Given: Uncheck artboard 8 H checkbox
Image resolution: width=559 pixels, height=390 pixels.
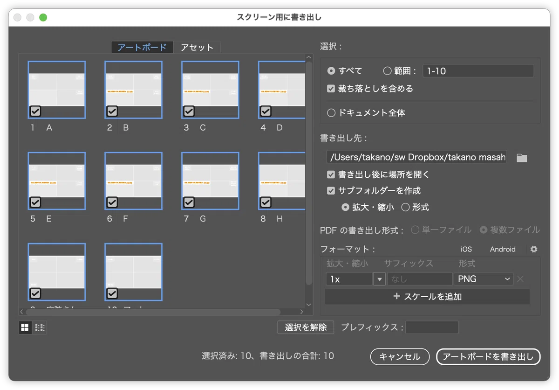Looking at the screenshot, I should click(266, 202).
